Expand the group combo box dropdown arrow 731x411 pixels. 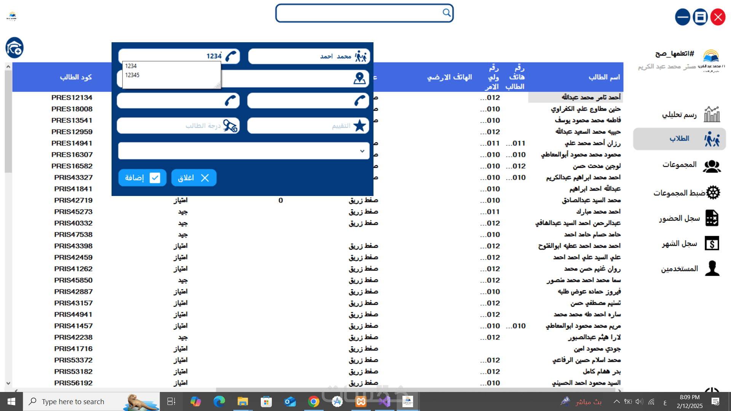click(x=362, y=151)
